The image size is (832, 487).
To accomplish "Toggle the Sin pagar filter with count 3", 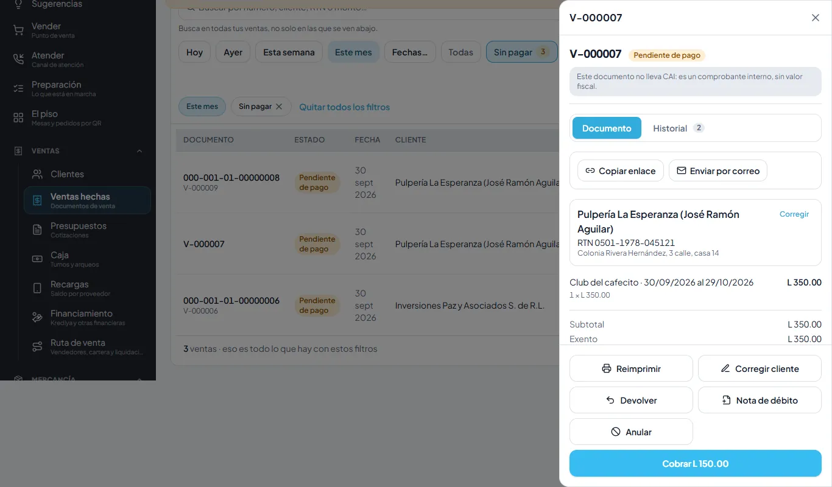I will pyautogui.click(x=521, y=52).
